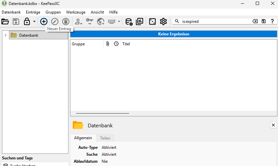Open the lock button dropdown arrow
Image resolution: width=278 pixels, height=166 pixels.
35,21
